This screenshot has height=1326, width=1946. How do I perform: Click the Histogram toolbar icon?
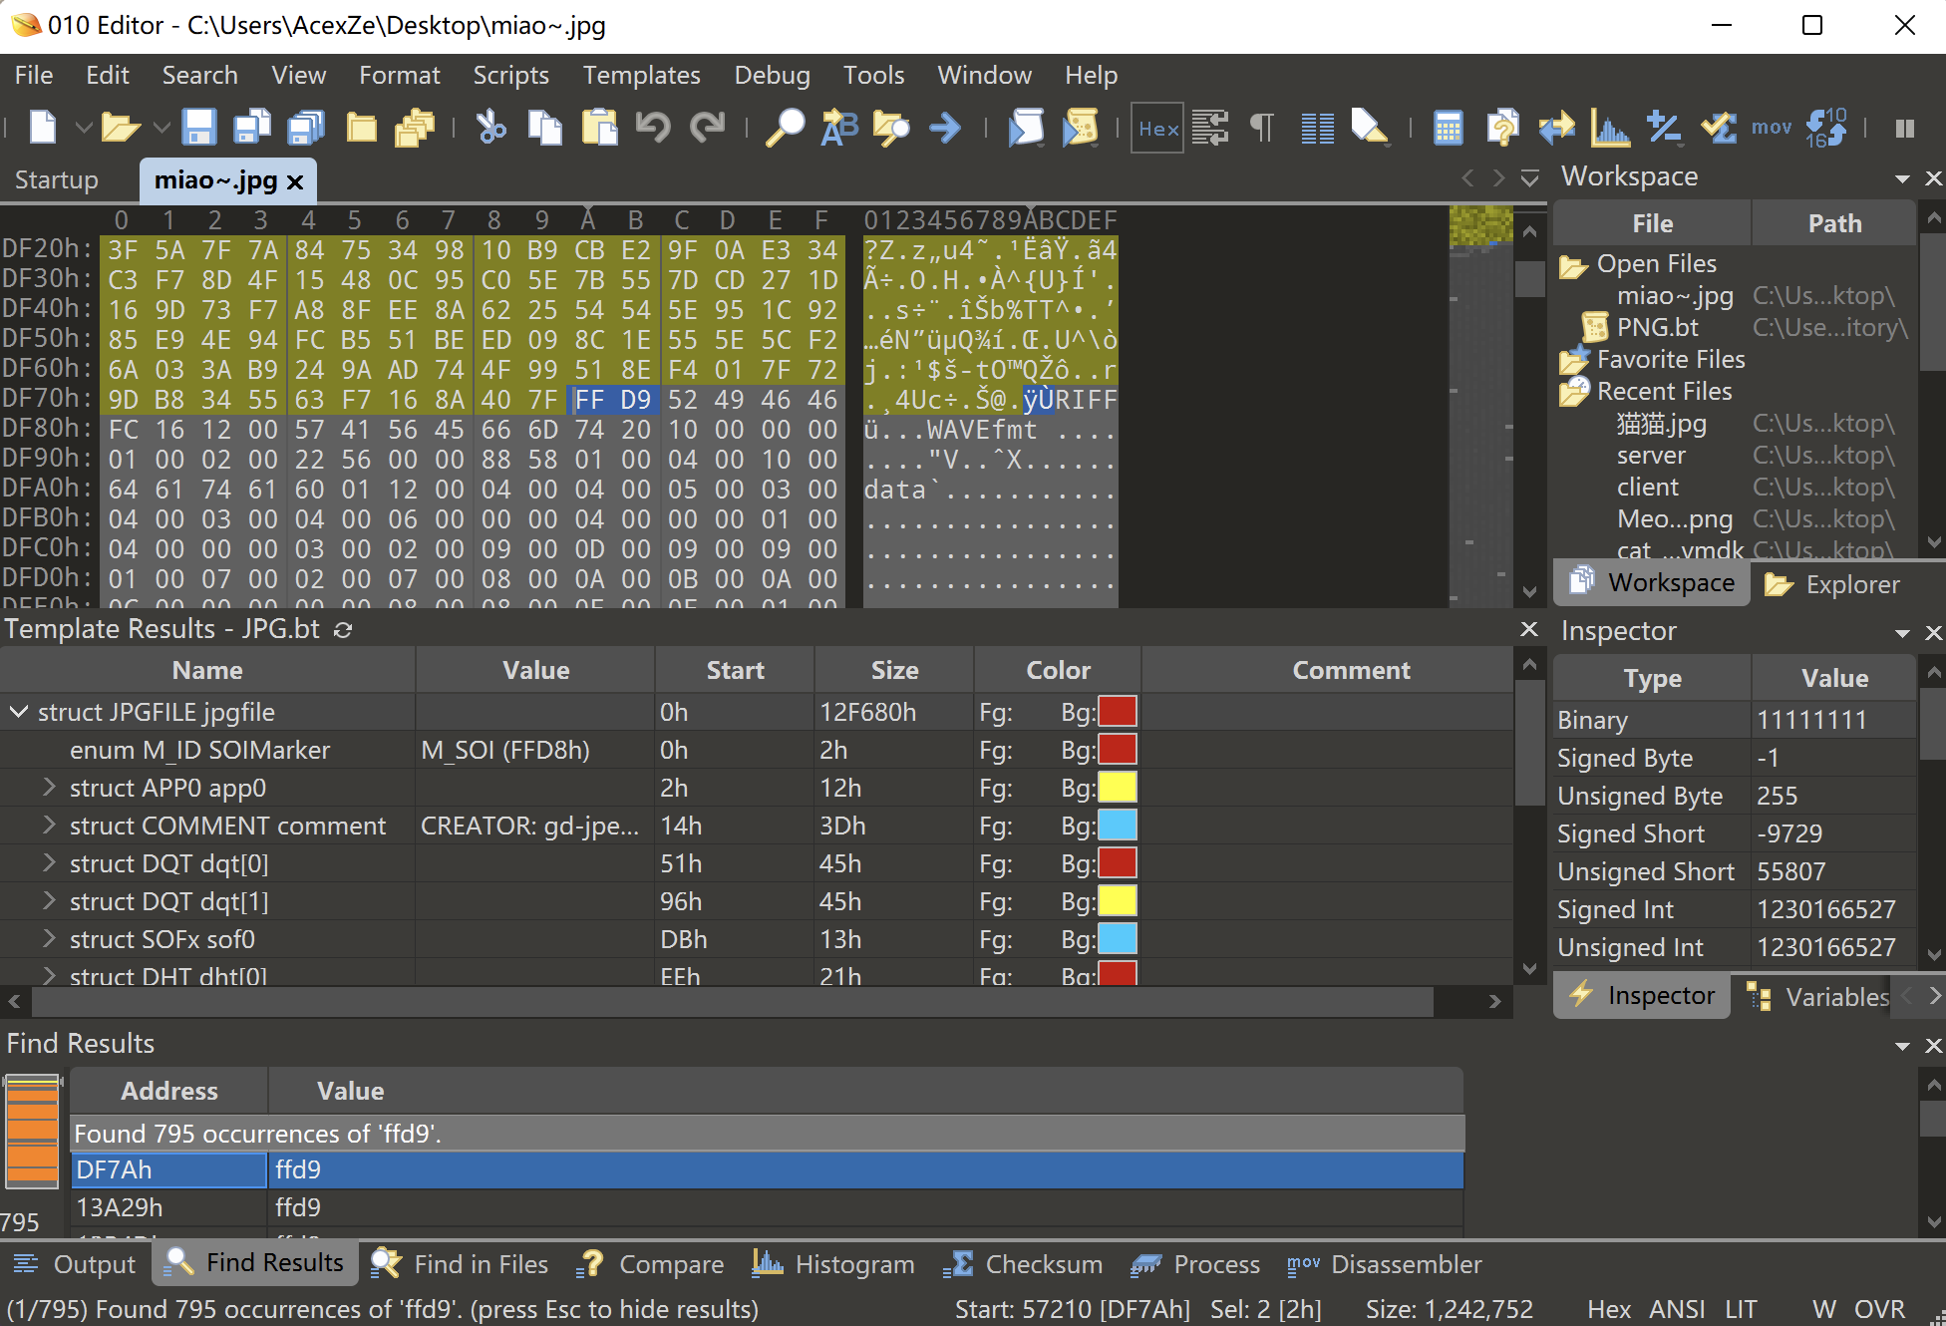point(1610,128)
